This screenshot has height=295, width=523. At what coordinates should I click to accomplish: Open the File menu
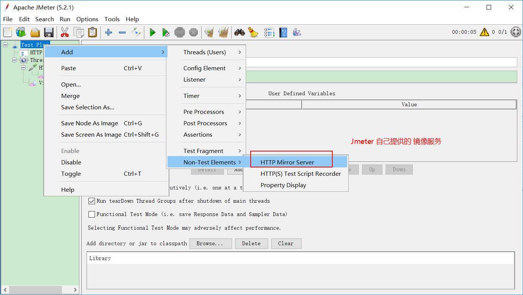click(x=8, y=19)
